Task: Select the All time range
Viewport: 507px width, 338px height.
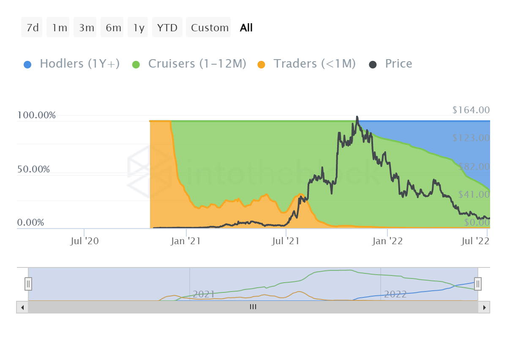Action: click(x=246, y=28)
